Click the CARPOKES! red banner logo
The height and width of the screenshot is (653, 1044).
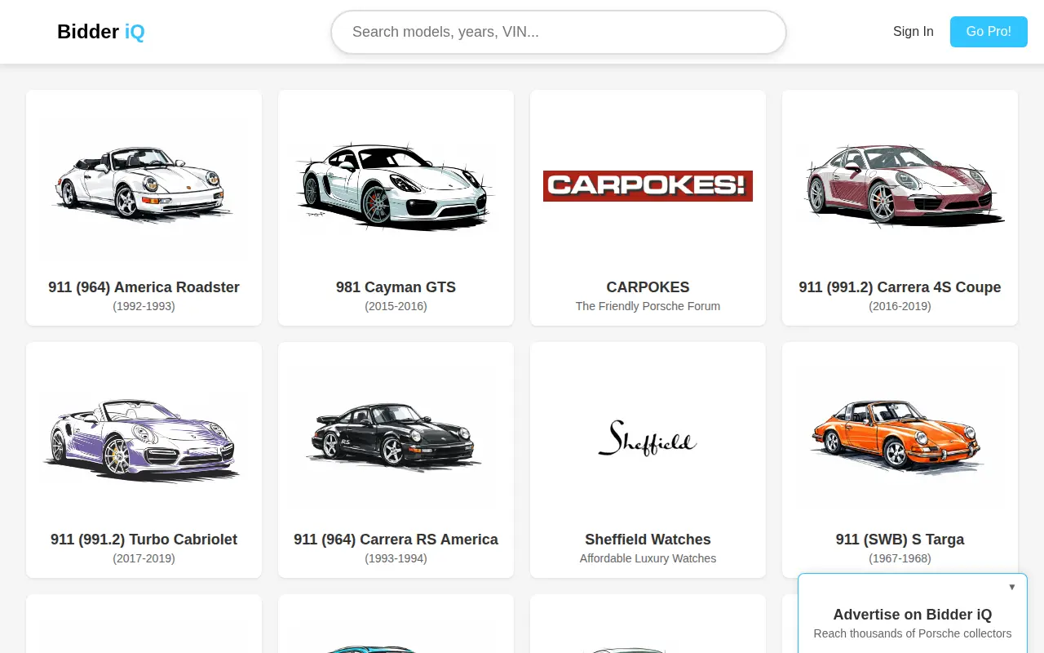click(648, 186)
